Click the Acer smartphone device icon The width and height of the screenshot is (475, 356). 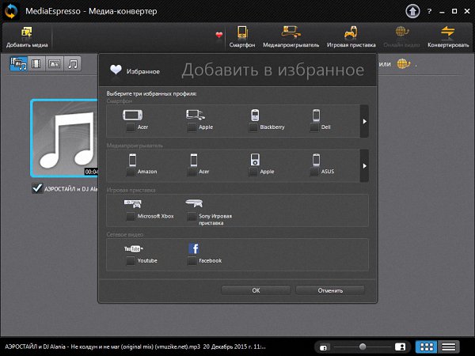pyautogui.click(x=132, y=115)
